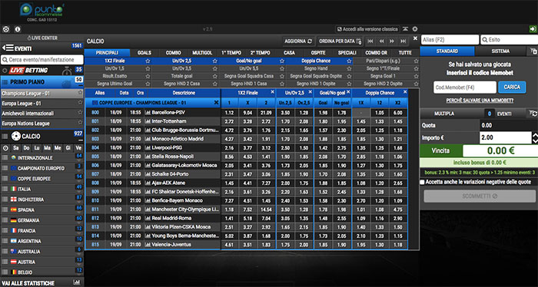Click the green login arrow icon
The width and height of the screenshot is (538, 287).
[x=533, y=29]
